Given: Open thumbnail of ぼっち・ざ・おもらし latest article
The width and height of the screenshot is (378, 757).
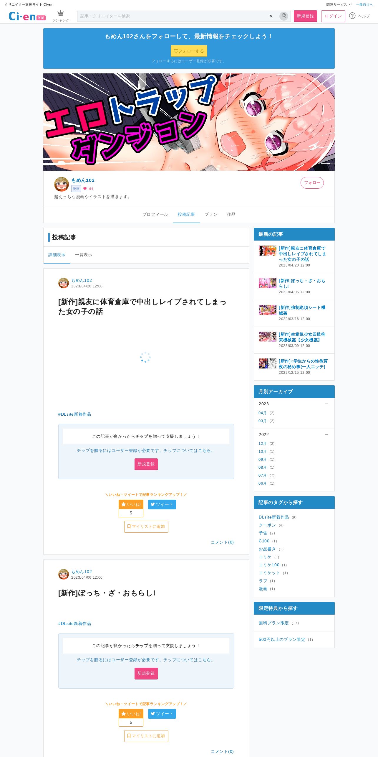Looking at the screenshot, I should coord(268,283).
